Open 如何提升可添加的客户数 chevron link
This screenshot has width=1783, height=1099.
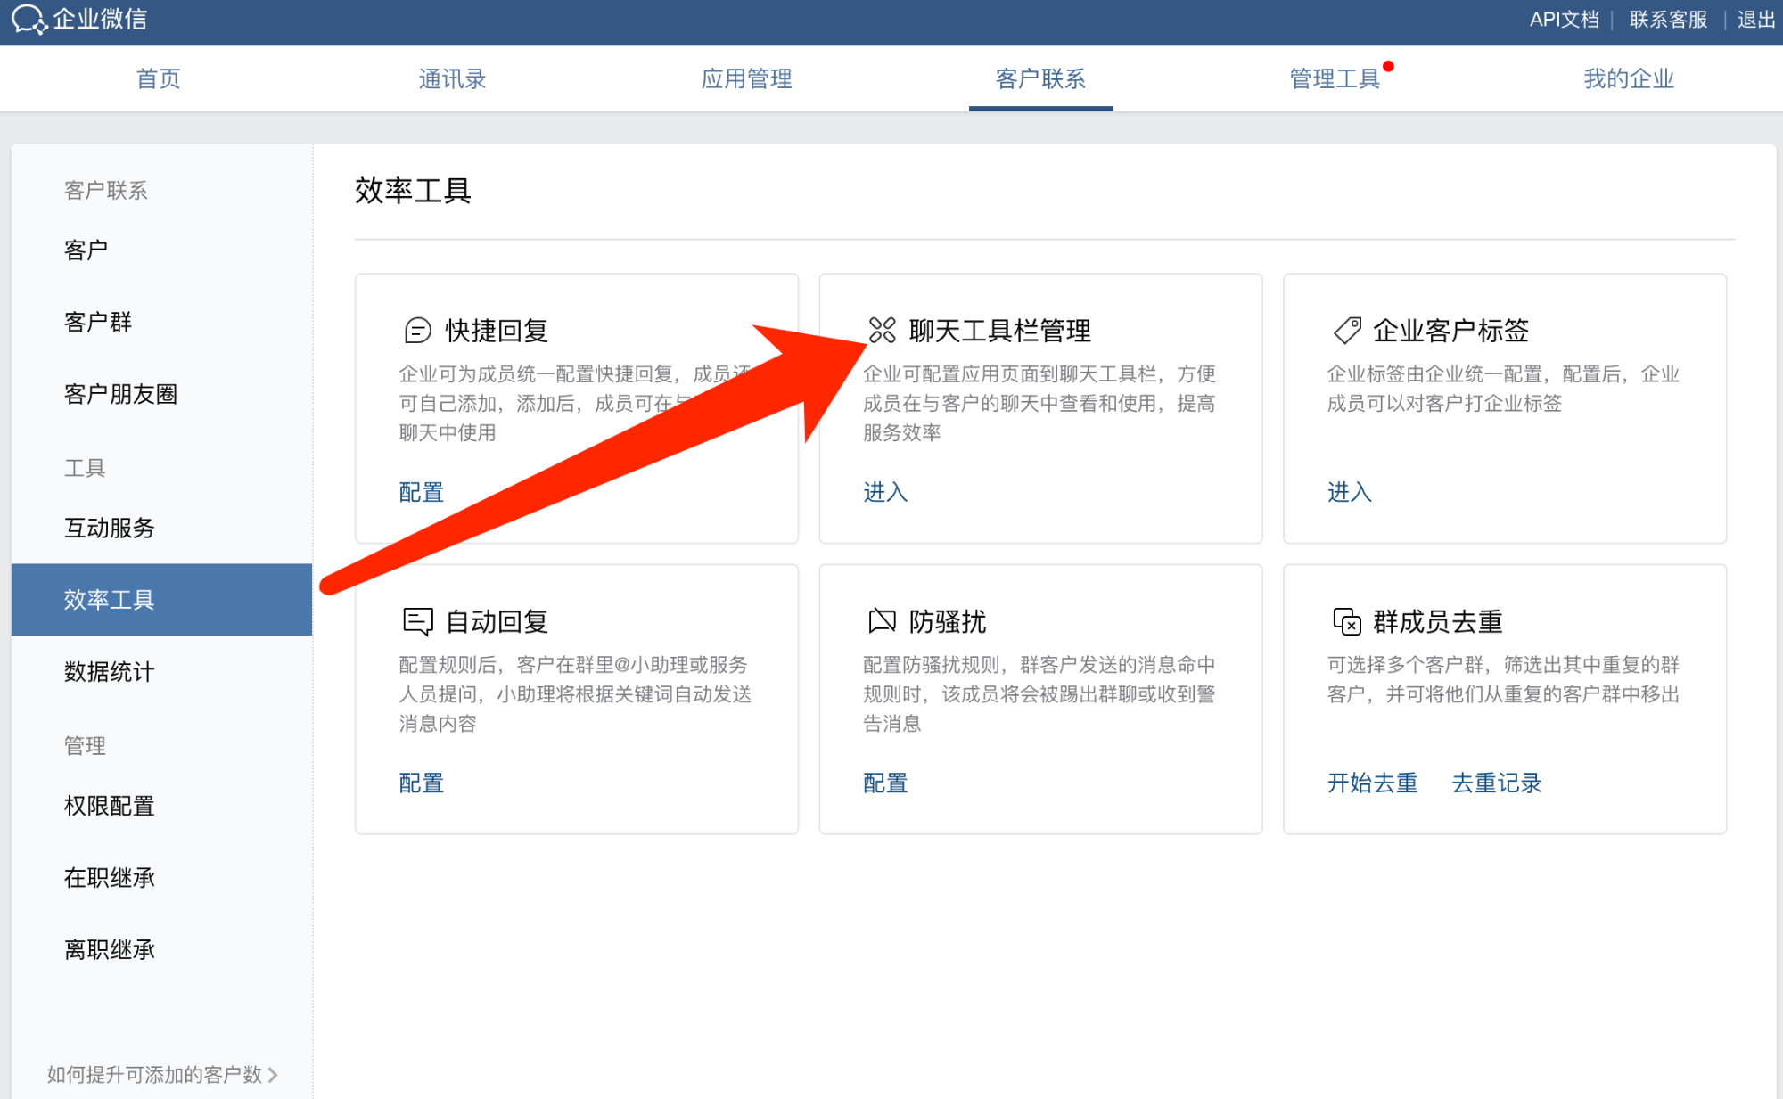[x=162, y=1074]
